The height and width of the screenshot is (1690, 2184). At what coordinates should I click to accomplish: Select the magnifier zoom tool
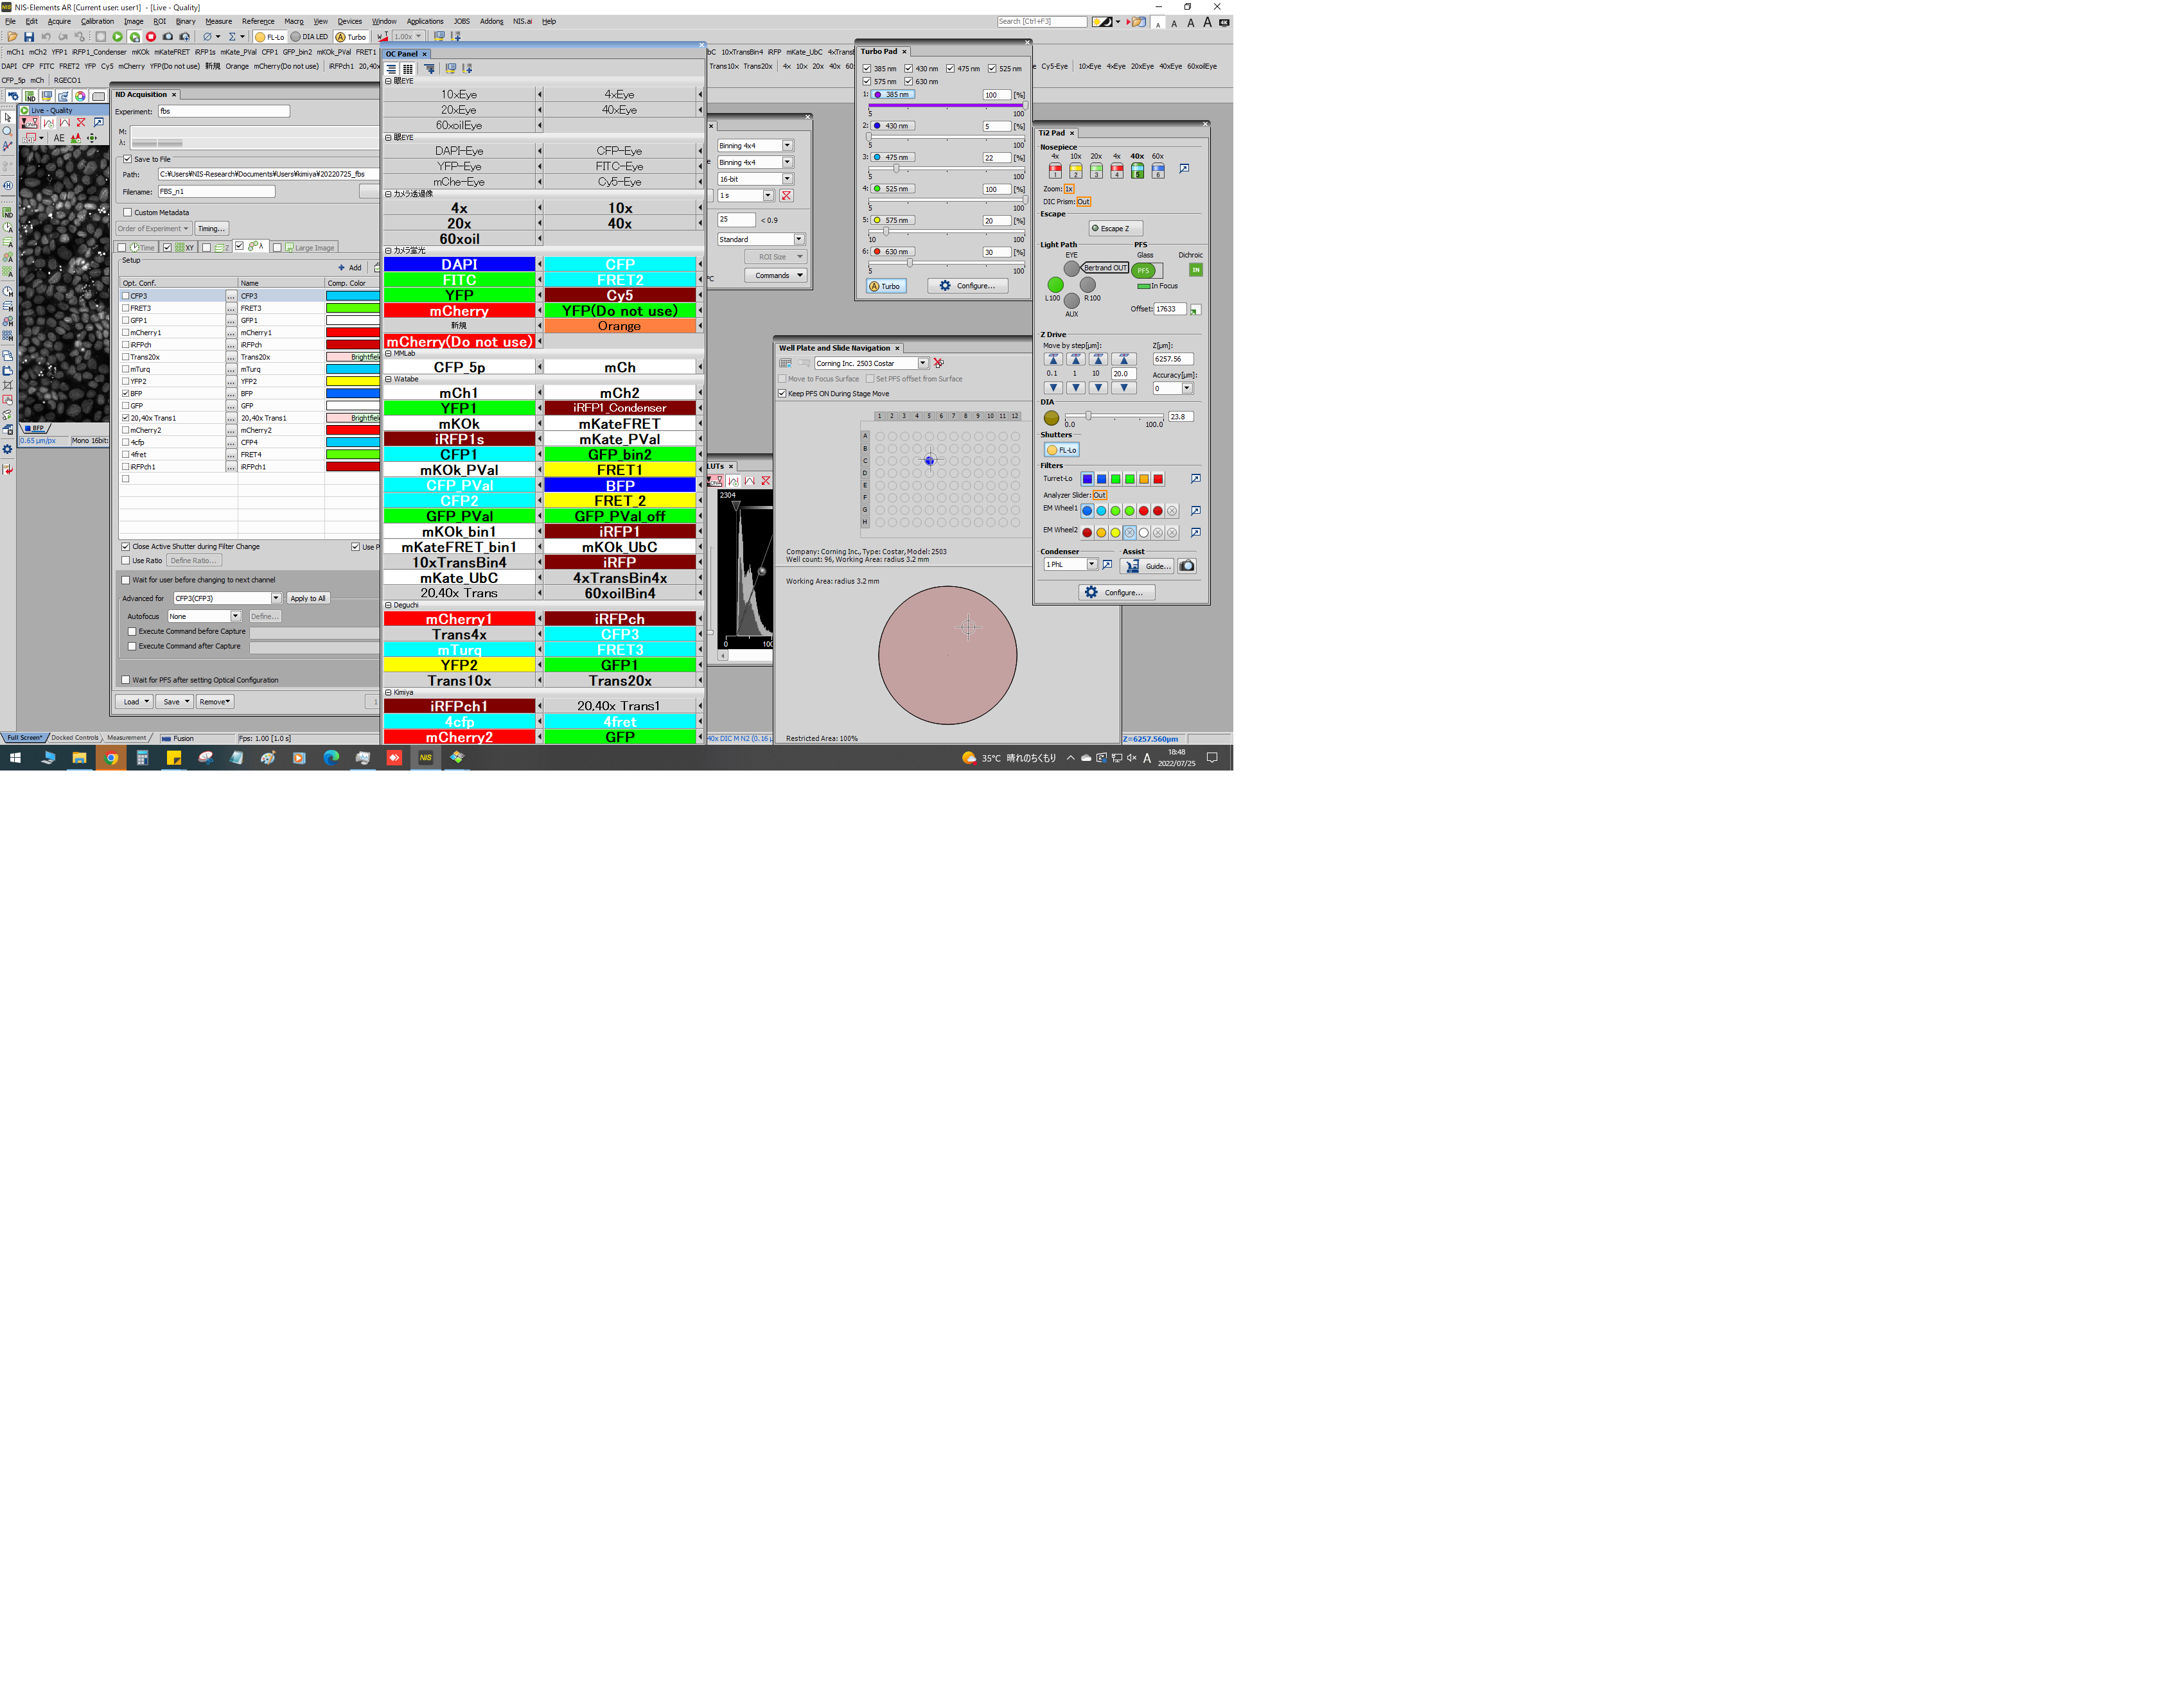pyautogui.click(x=8, y=131)
